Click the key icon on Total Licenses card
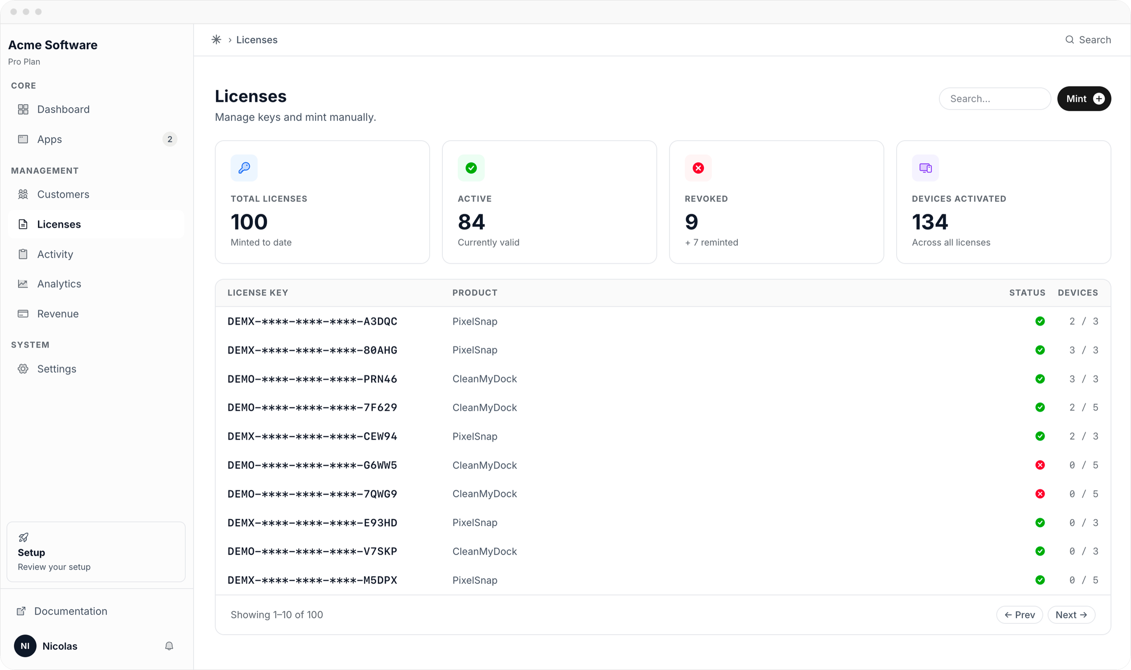This screenshot has width=1131, height=670. coord(244,168)
